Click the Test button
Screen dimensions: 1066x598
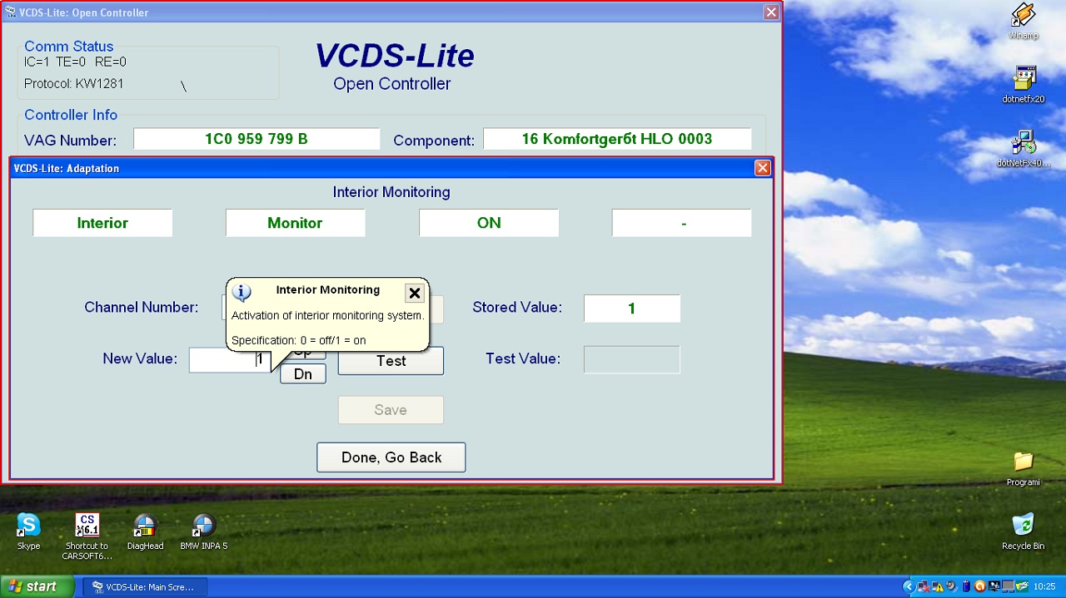391,361
